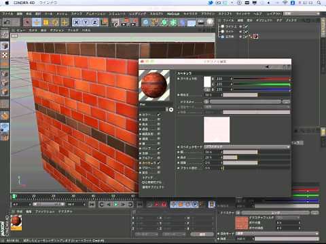Viewport: 326px width, 244px height.
Task: Click the red R color slider
Action: pyautogui.click(x=261, y=79)
